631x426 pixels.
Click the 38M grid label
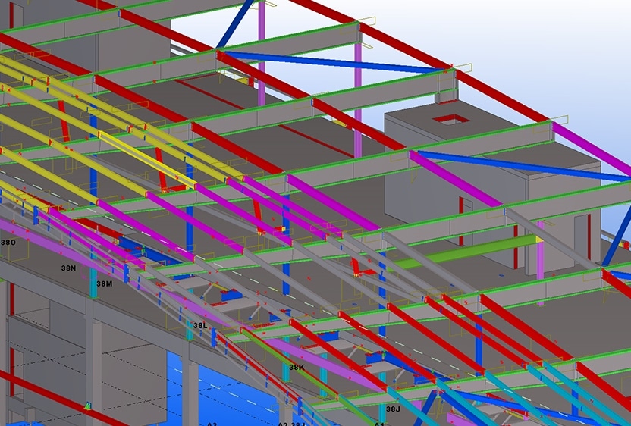104,283
